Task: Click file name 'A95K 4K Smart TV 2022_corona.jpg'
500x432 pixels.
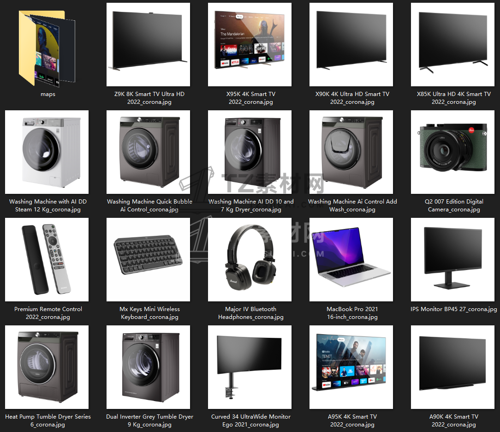Action: (352, 420)
